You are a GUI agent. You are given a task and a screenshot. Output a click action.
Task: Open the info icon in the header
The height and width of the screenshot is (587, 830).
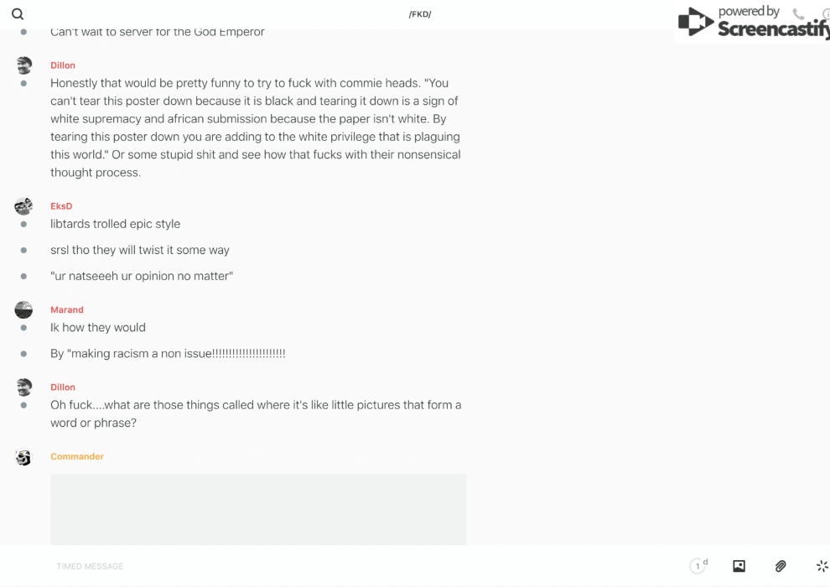tap(825, 14)
